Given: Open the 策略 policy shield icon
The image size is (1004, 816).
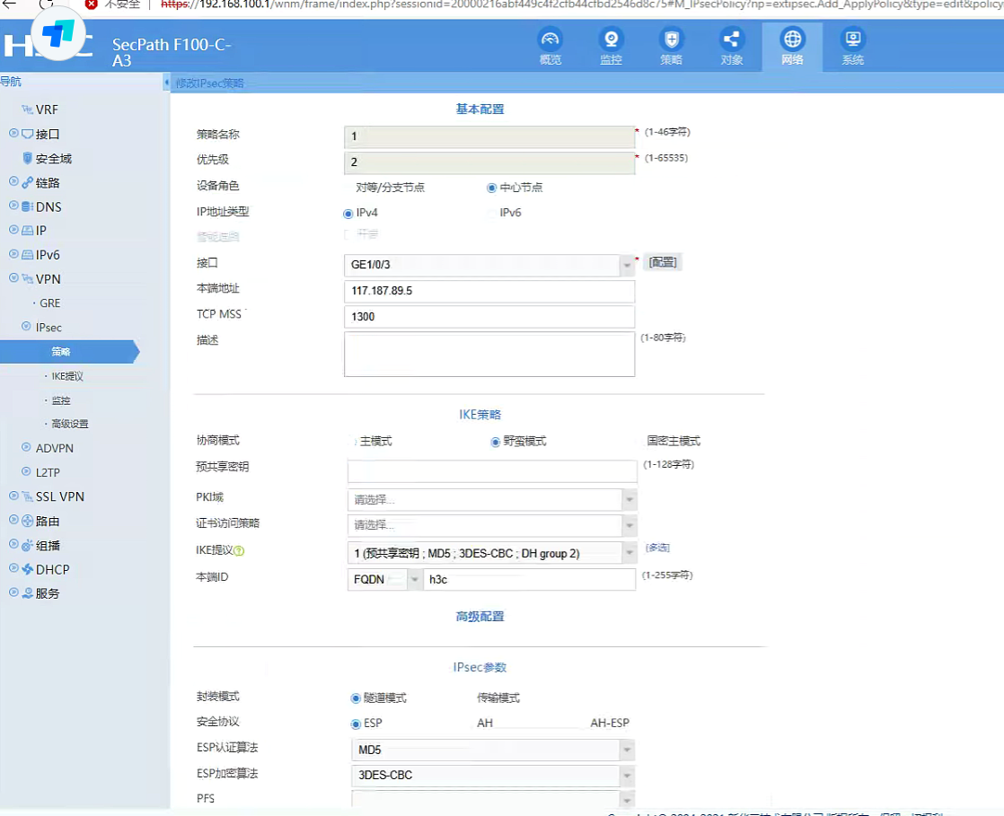Looking at the screenshot, I should (x=671, y=40).
